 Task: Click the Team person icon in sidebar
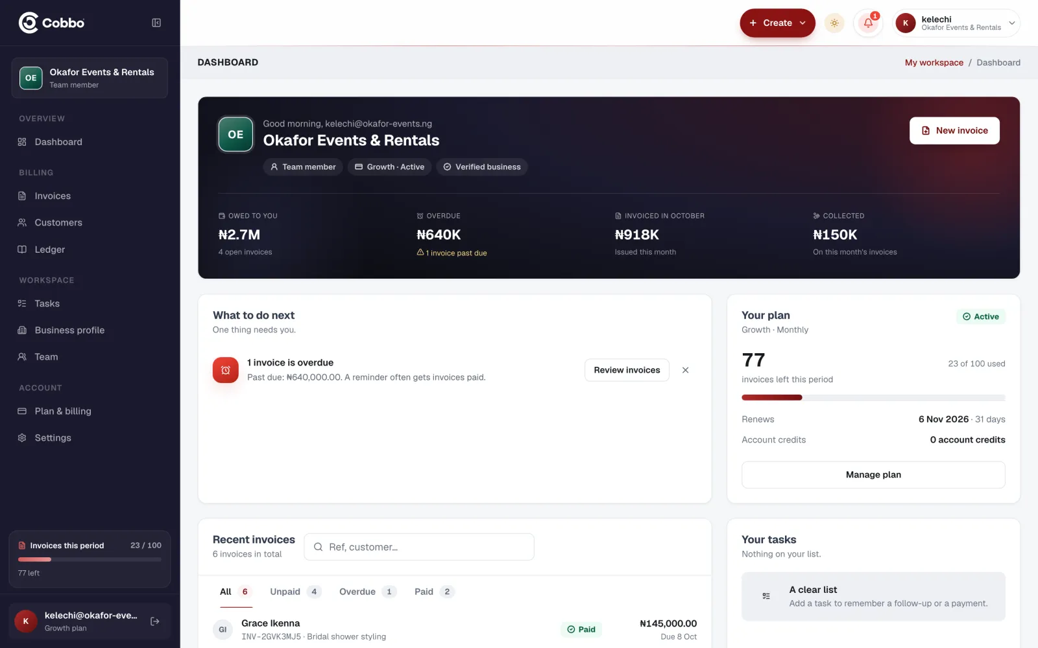pos(22,357)
